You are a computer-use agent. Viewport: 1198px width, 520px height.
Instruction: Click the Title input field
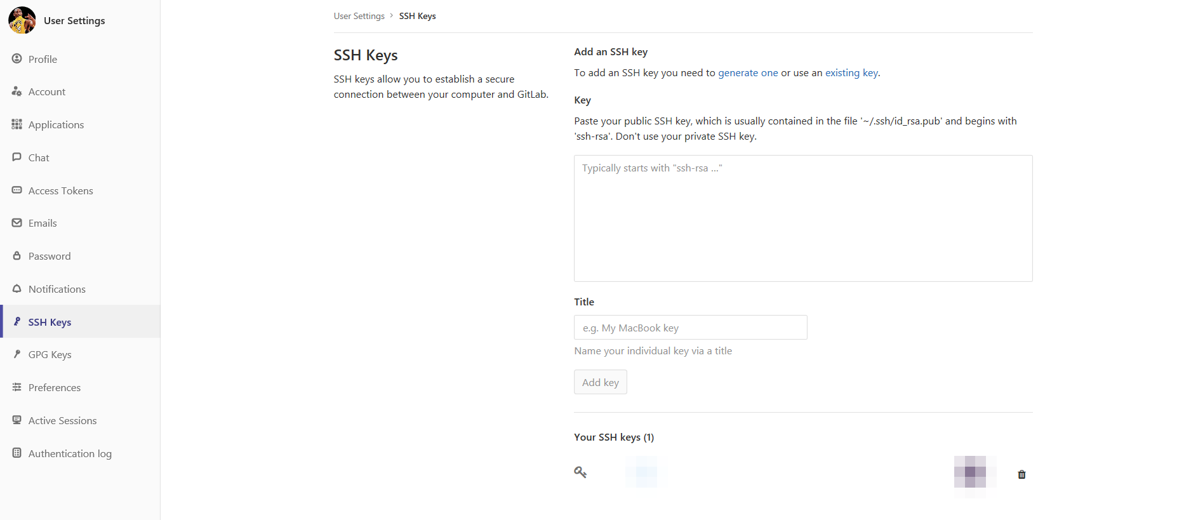(690, 328)
